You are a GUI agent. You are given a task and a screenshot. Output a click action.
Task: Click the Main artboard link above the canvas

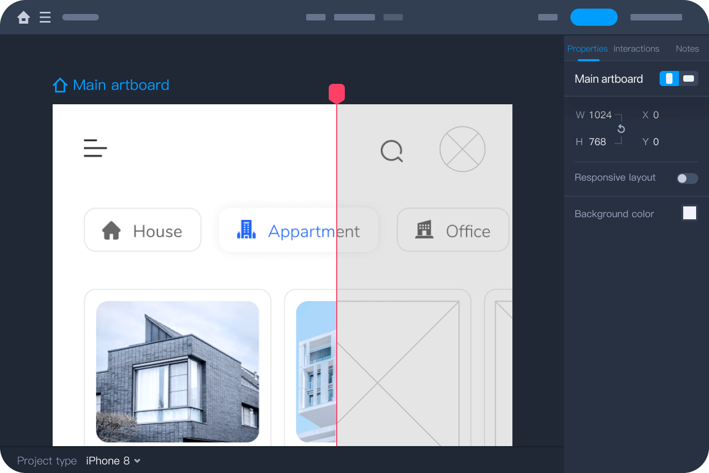click(x=120, y=84)
